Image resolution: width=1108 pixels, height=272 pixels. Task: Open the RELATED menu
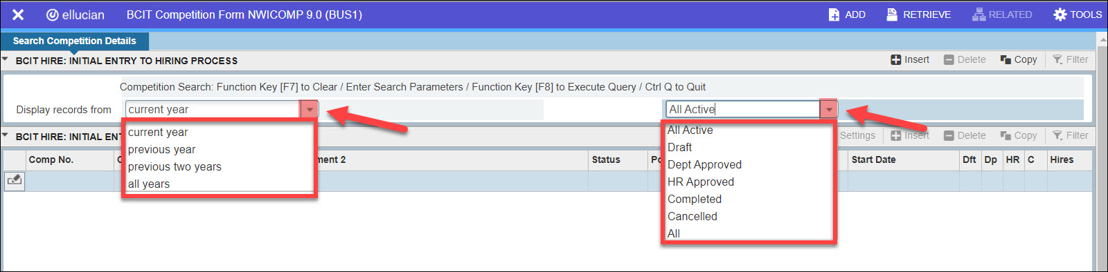click(x=1002, y=14)
